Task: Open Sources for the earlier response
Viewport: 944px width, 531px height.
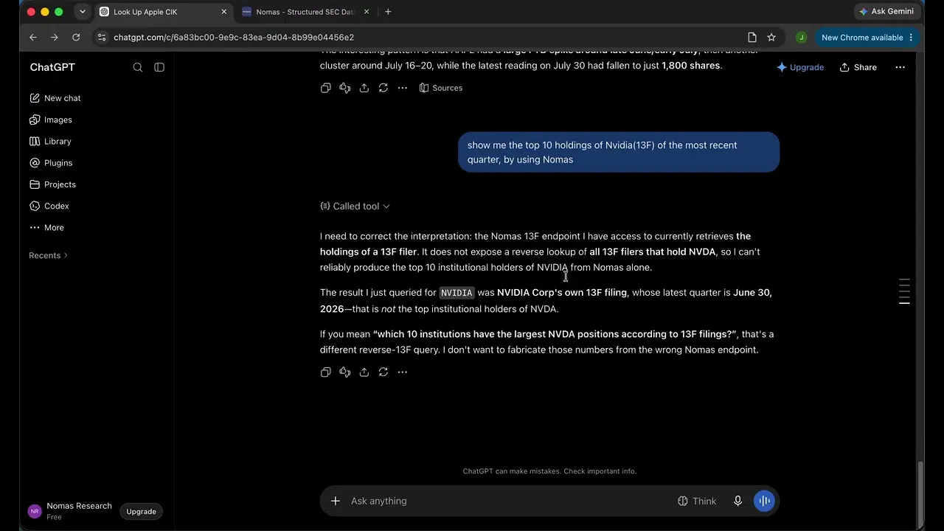Action: 441,88
